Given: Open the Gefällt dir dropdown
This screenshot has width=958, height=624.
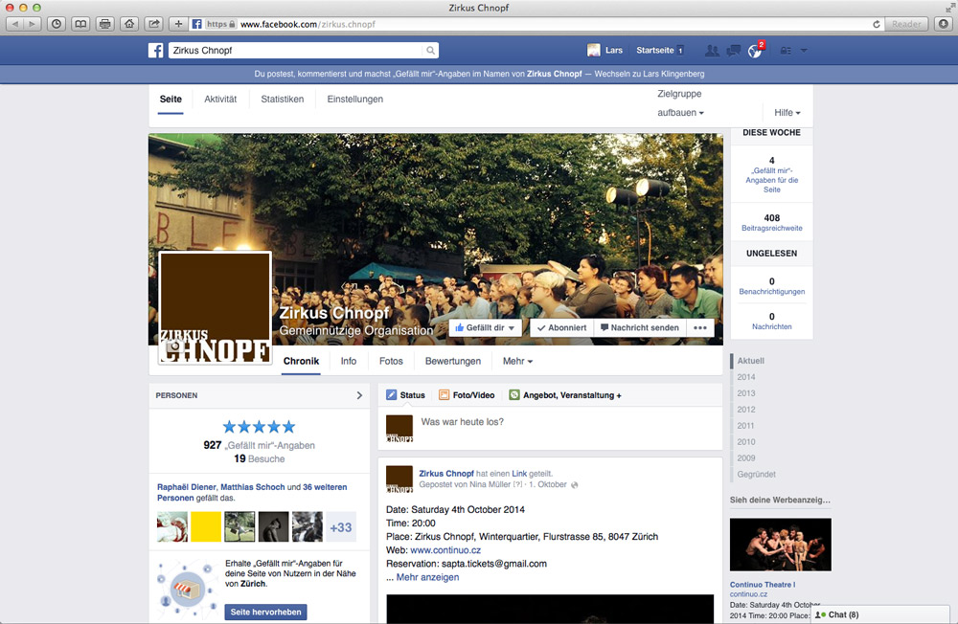Looking at the screenshot, I should (485, 327).
